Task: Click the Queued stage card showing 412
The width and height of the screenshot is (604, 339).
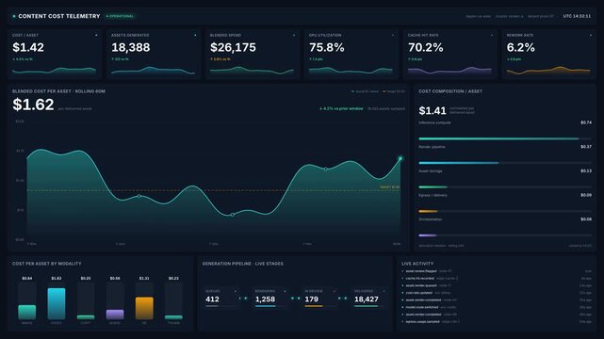Action: click(x=221, y=299)
